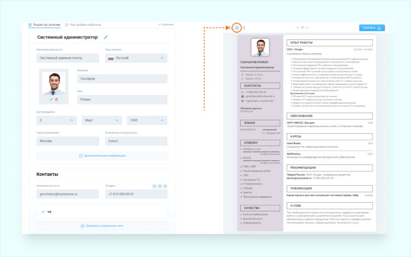Click НАВЫКИ heading in preview sidebar

pos(260,143)
